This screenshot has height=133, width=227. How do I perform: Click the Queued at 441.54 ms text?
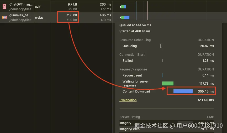[x=135, y=25]
